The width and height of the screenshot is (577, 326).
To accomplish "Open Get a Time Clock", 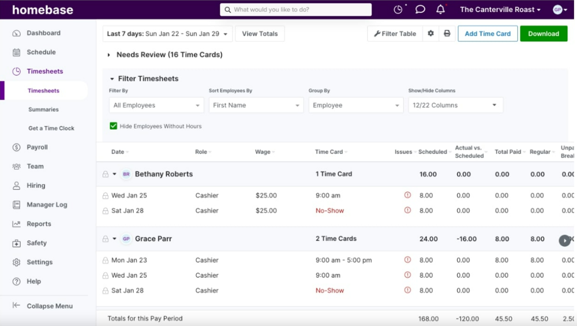I will pos(51,128).
